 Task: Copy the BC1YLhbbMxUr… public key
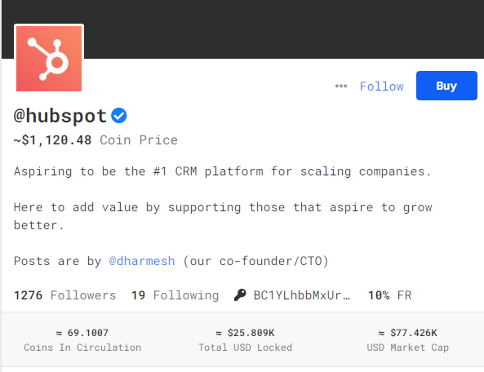301,295
